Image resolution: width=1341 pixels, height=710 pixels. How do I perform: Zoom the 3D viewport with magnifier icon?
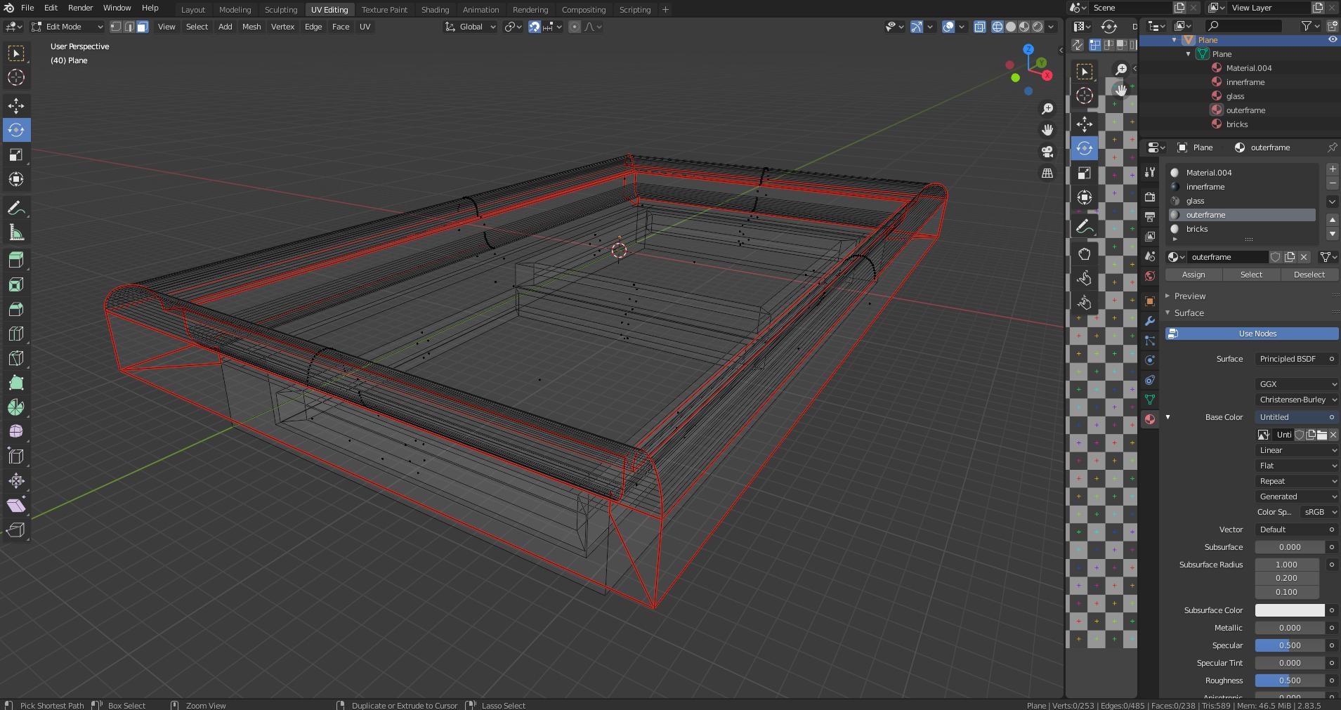pyautogui.click(x=1047, y=109)
